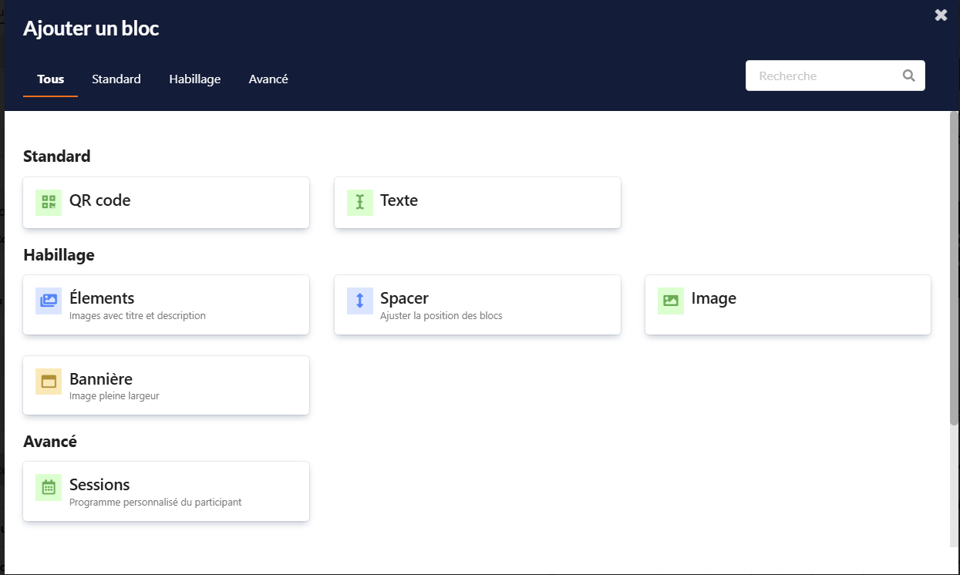The height and width of the screenshot is (575, 960).
Task: Add a Texte block
Action: click(477, 203)
